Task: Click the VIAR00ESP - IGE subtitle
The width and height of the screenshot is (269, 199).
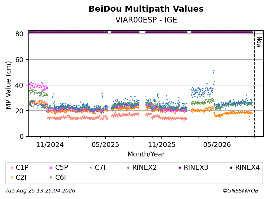Action: coord(146,20)
